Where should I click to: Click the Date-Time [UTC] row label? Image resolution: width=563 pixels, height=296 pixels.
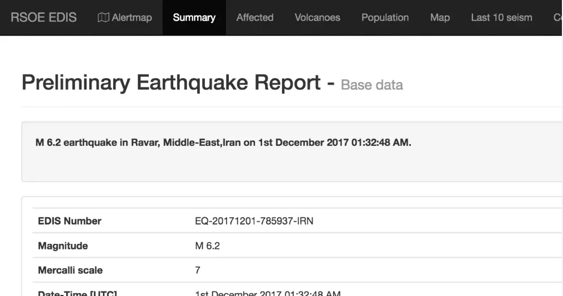pos(77,293)
